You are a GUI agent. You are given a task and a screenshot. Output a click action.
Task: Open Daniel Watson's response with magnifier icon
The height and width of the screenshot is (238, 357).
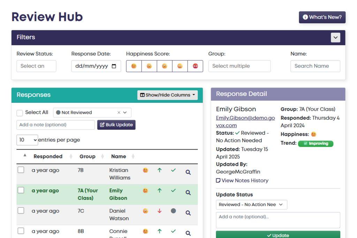(x=188, y=213)
